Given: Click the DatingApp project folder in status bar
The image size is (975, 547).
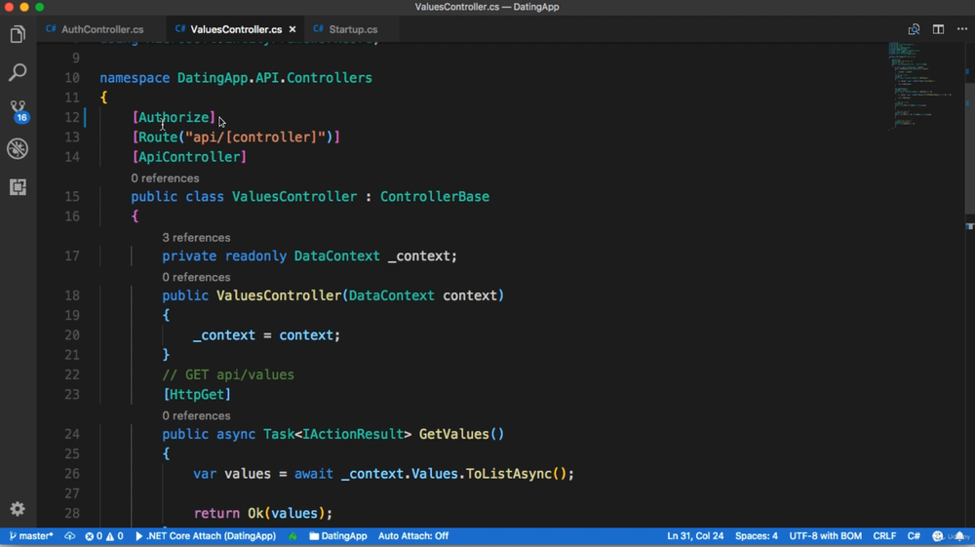Looking at the screenshot, I should click(x=337, y=536).
